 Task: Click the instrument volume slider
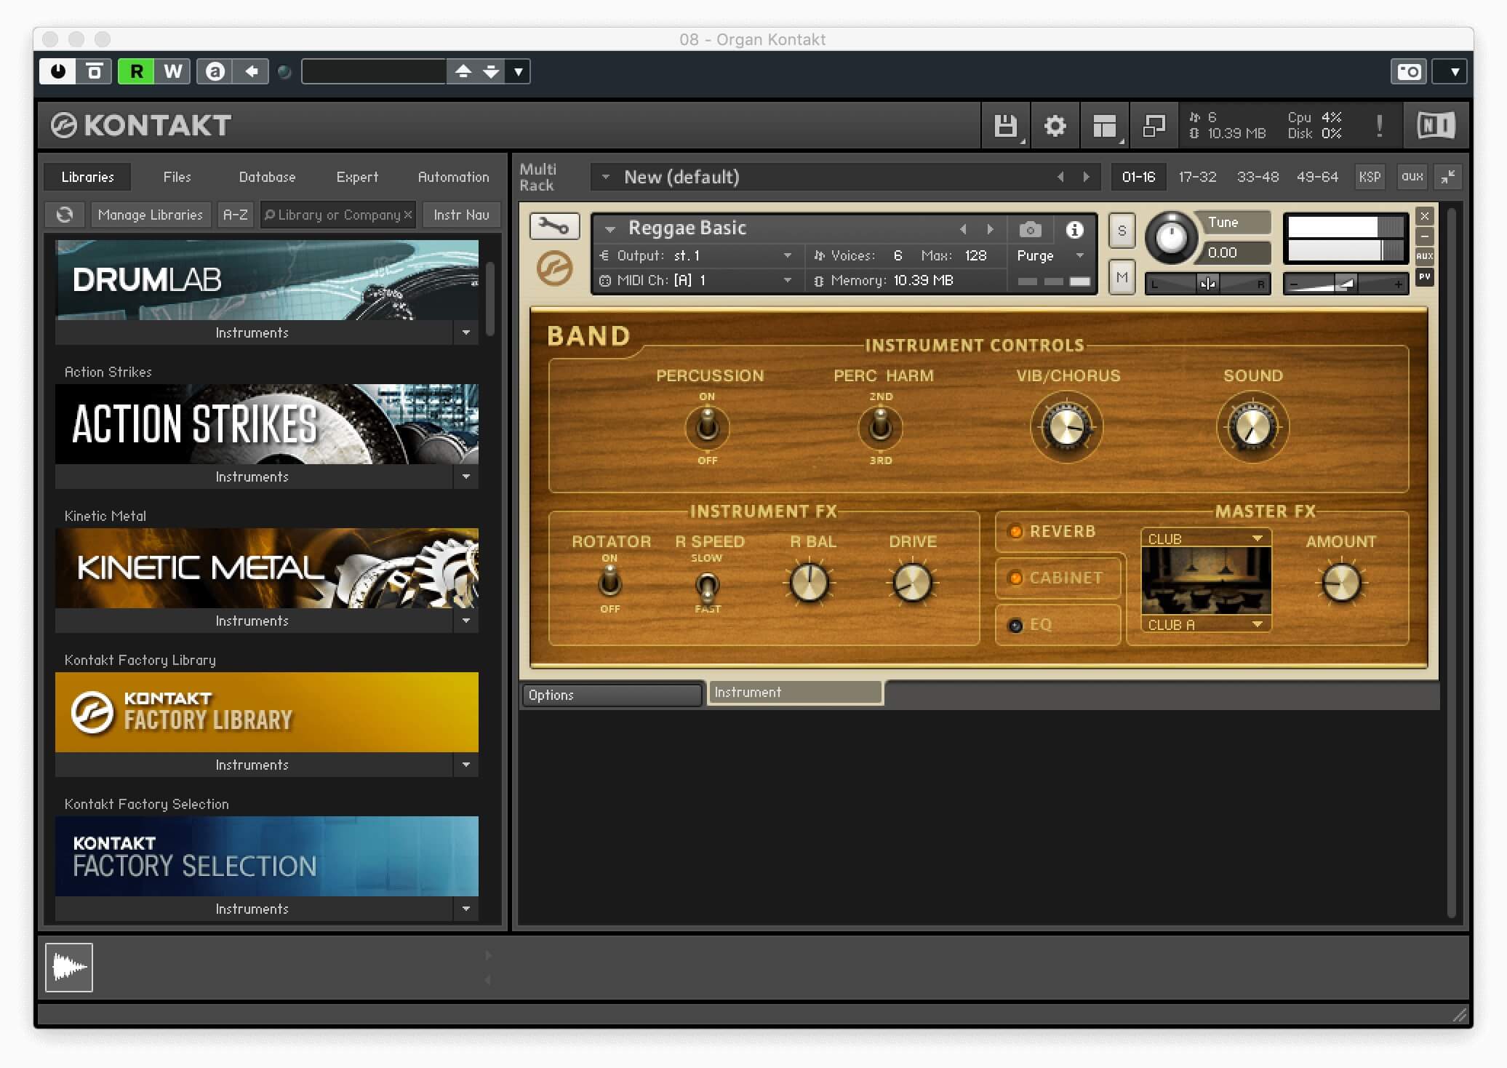coord(1346,284)
